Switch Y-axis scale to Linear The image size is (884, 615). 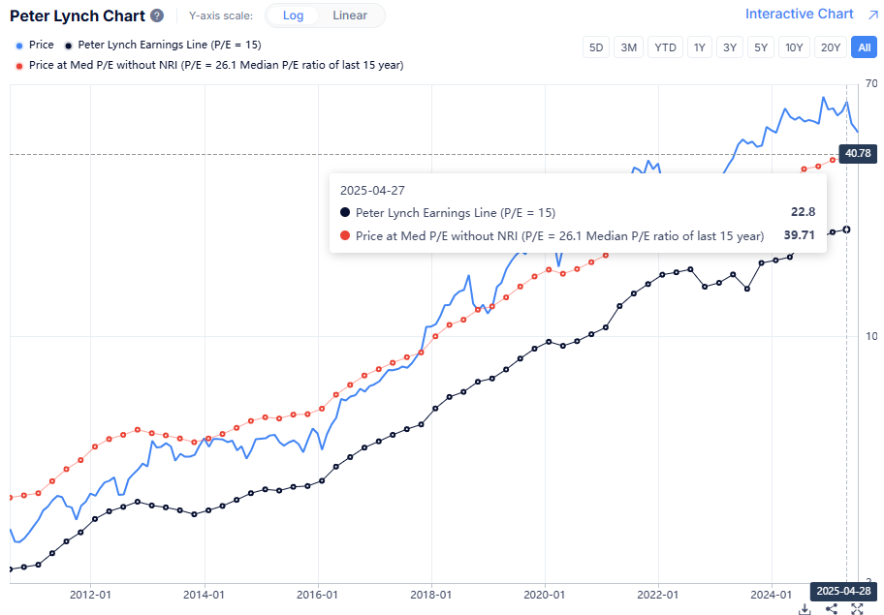[x=349, y=15]
